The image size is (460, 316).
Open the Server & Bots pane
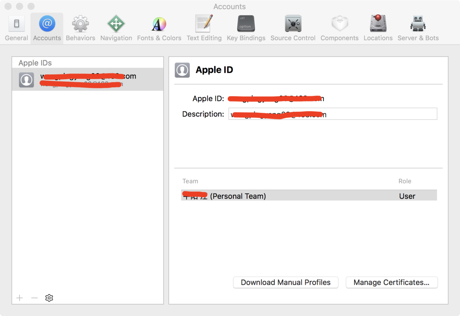(x=418, y=28)
